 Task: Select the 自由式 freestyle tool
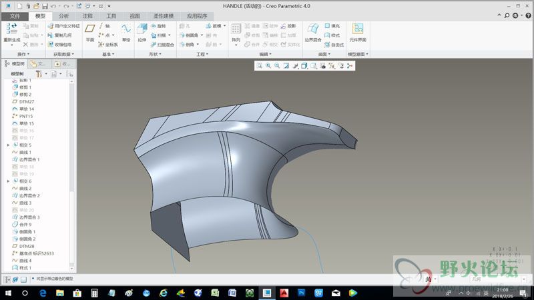tap(334, 45)
